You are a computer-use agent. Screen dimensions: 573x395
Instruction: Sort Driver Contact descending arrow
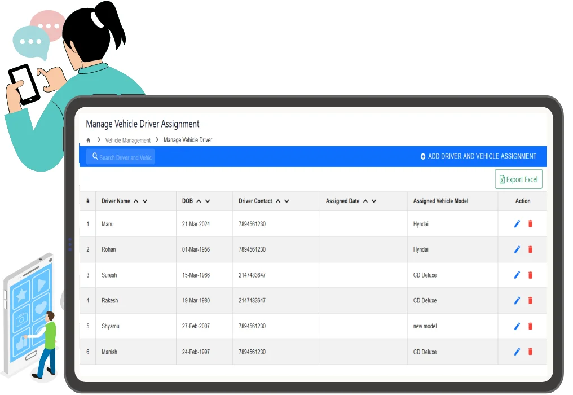[287, 201]
